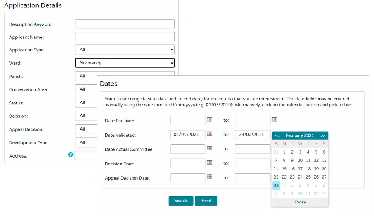
Task: Open calendar for Date Validated start
Action: point(210,134)
